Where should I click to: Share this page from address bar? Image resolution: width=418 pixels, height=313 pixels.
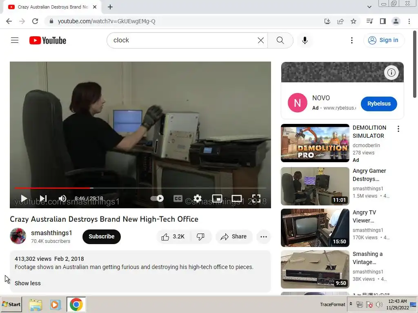340,21
